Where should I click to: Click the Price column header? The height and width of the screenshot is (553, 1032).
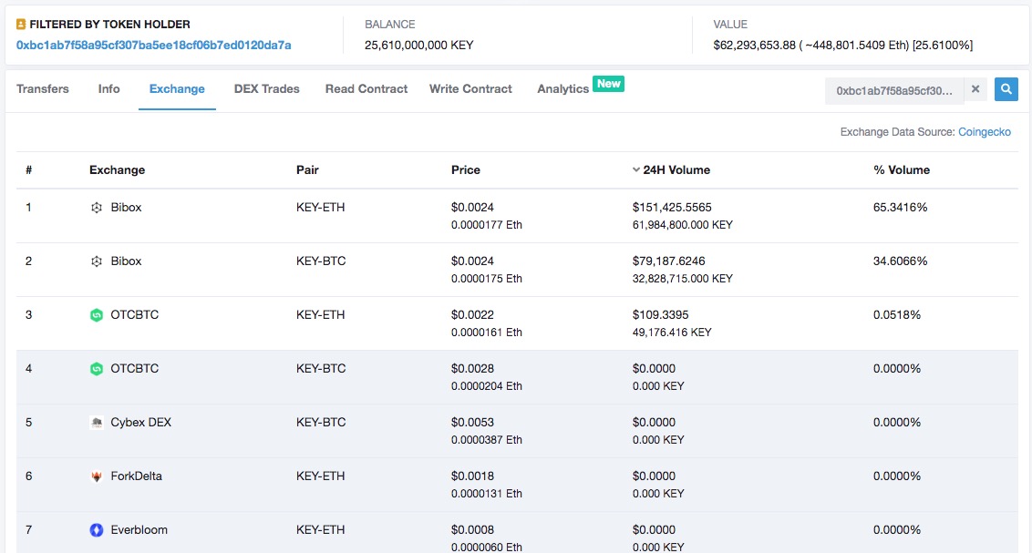pos(465,169)
